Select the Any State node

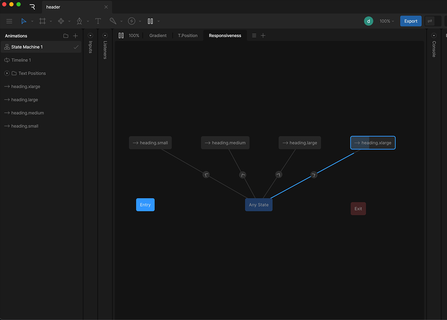259,205
